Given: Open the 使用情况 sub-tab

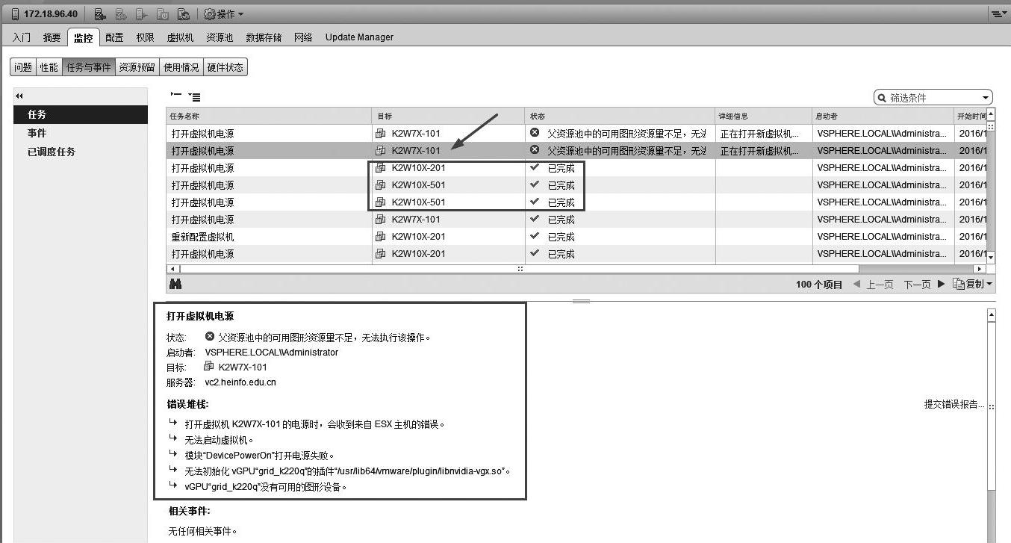Looking at the screenshot, I should 181,67.
